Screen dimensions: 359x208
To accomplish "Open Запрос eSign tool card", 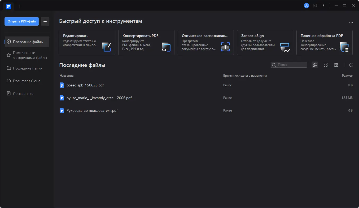I will tap(265, 43).
